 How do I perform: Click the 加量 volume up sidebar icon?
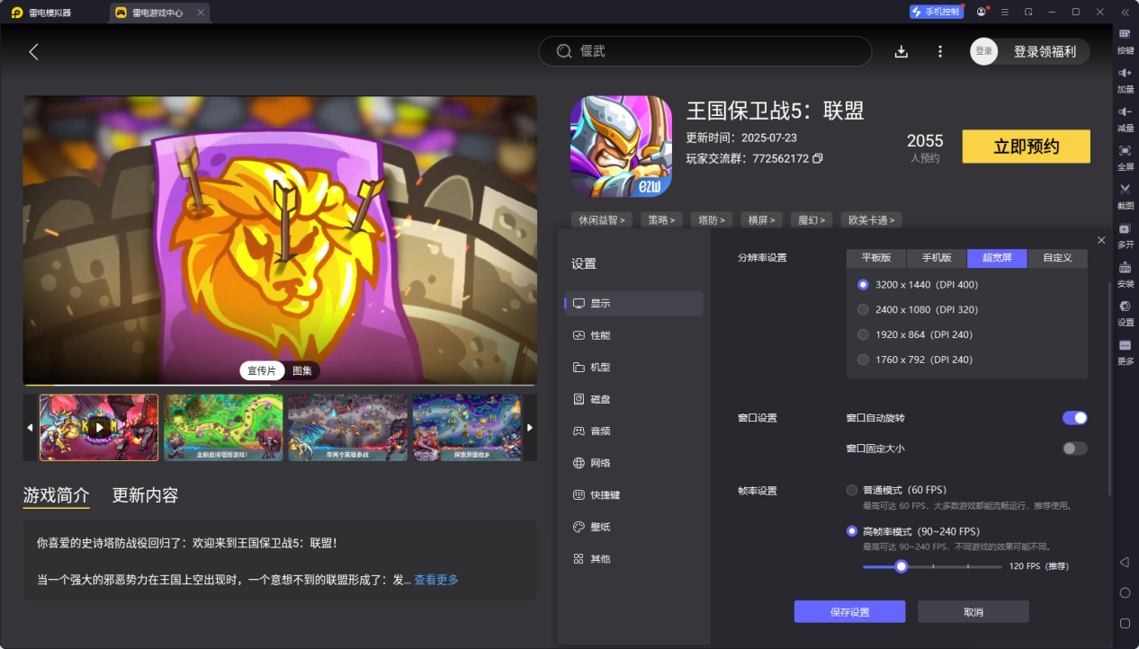point(1126,79)
